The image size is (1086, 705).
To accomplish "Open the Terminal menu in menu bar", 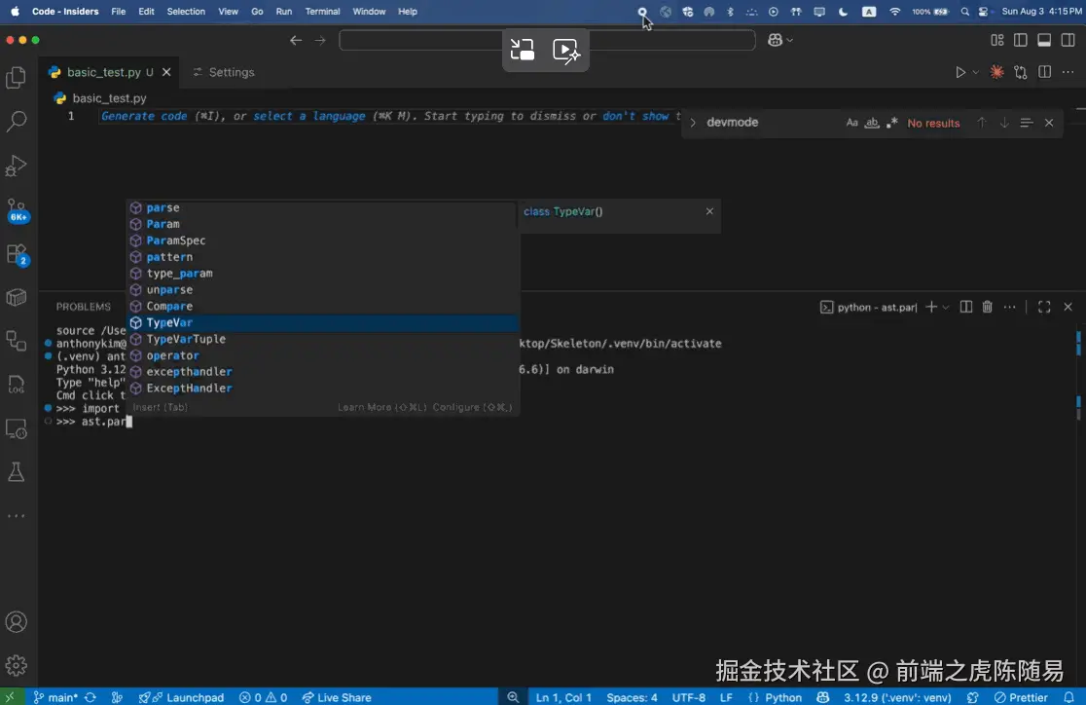I will [322, 12].
